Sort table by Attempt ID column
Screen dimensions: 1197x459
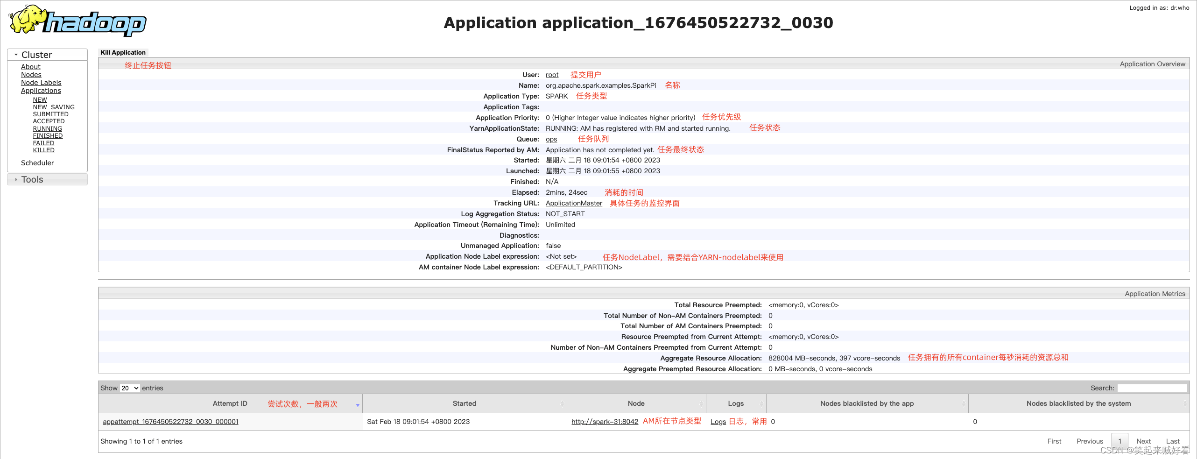point(230,403)
